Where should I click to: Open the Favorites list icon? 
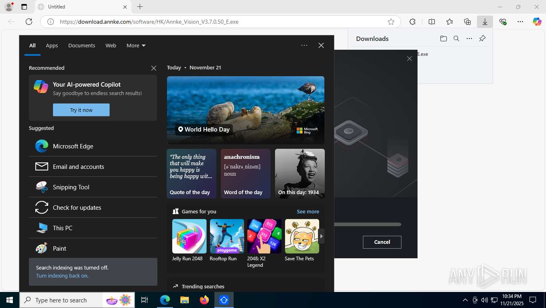[450, 22]
